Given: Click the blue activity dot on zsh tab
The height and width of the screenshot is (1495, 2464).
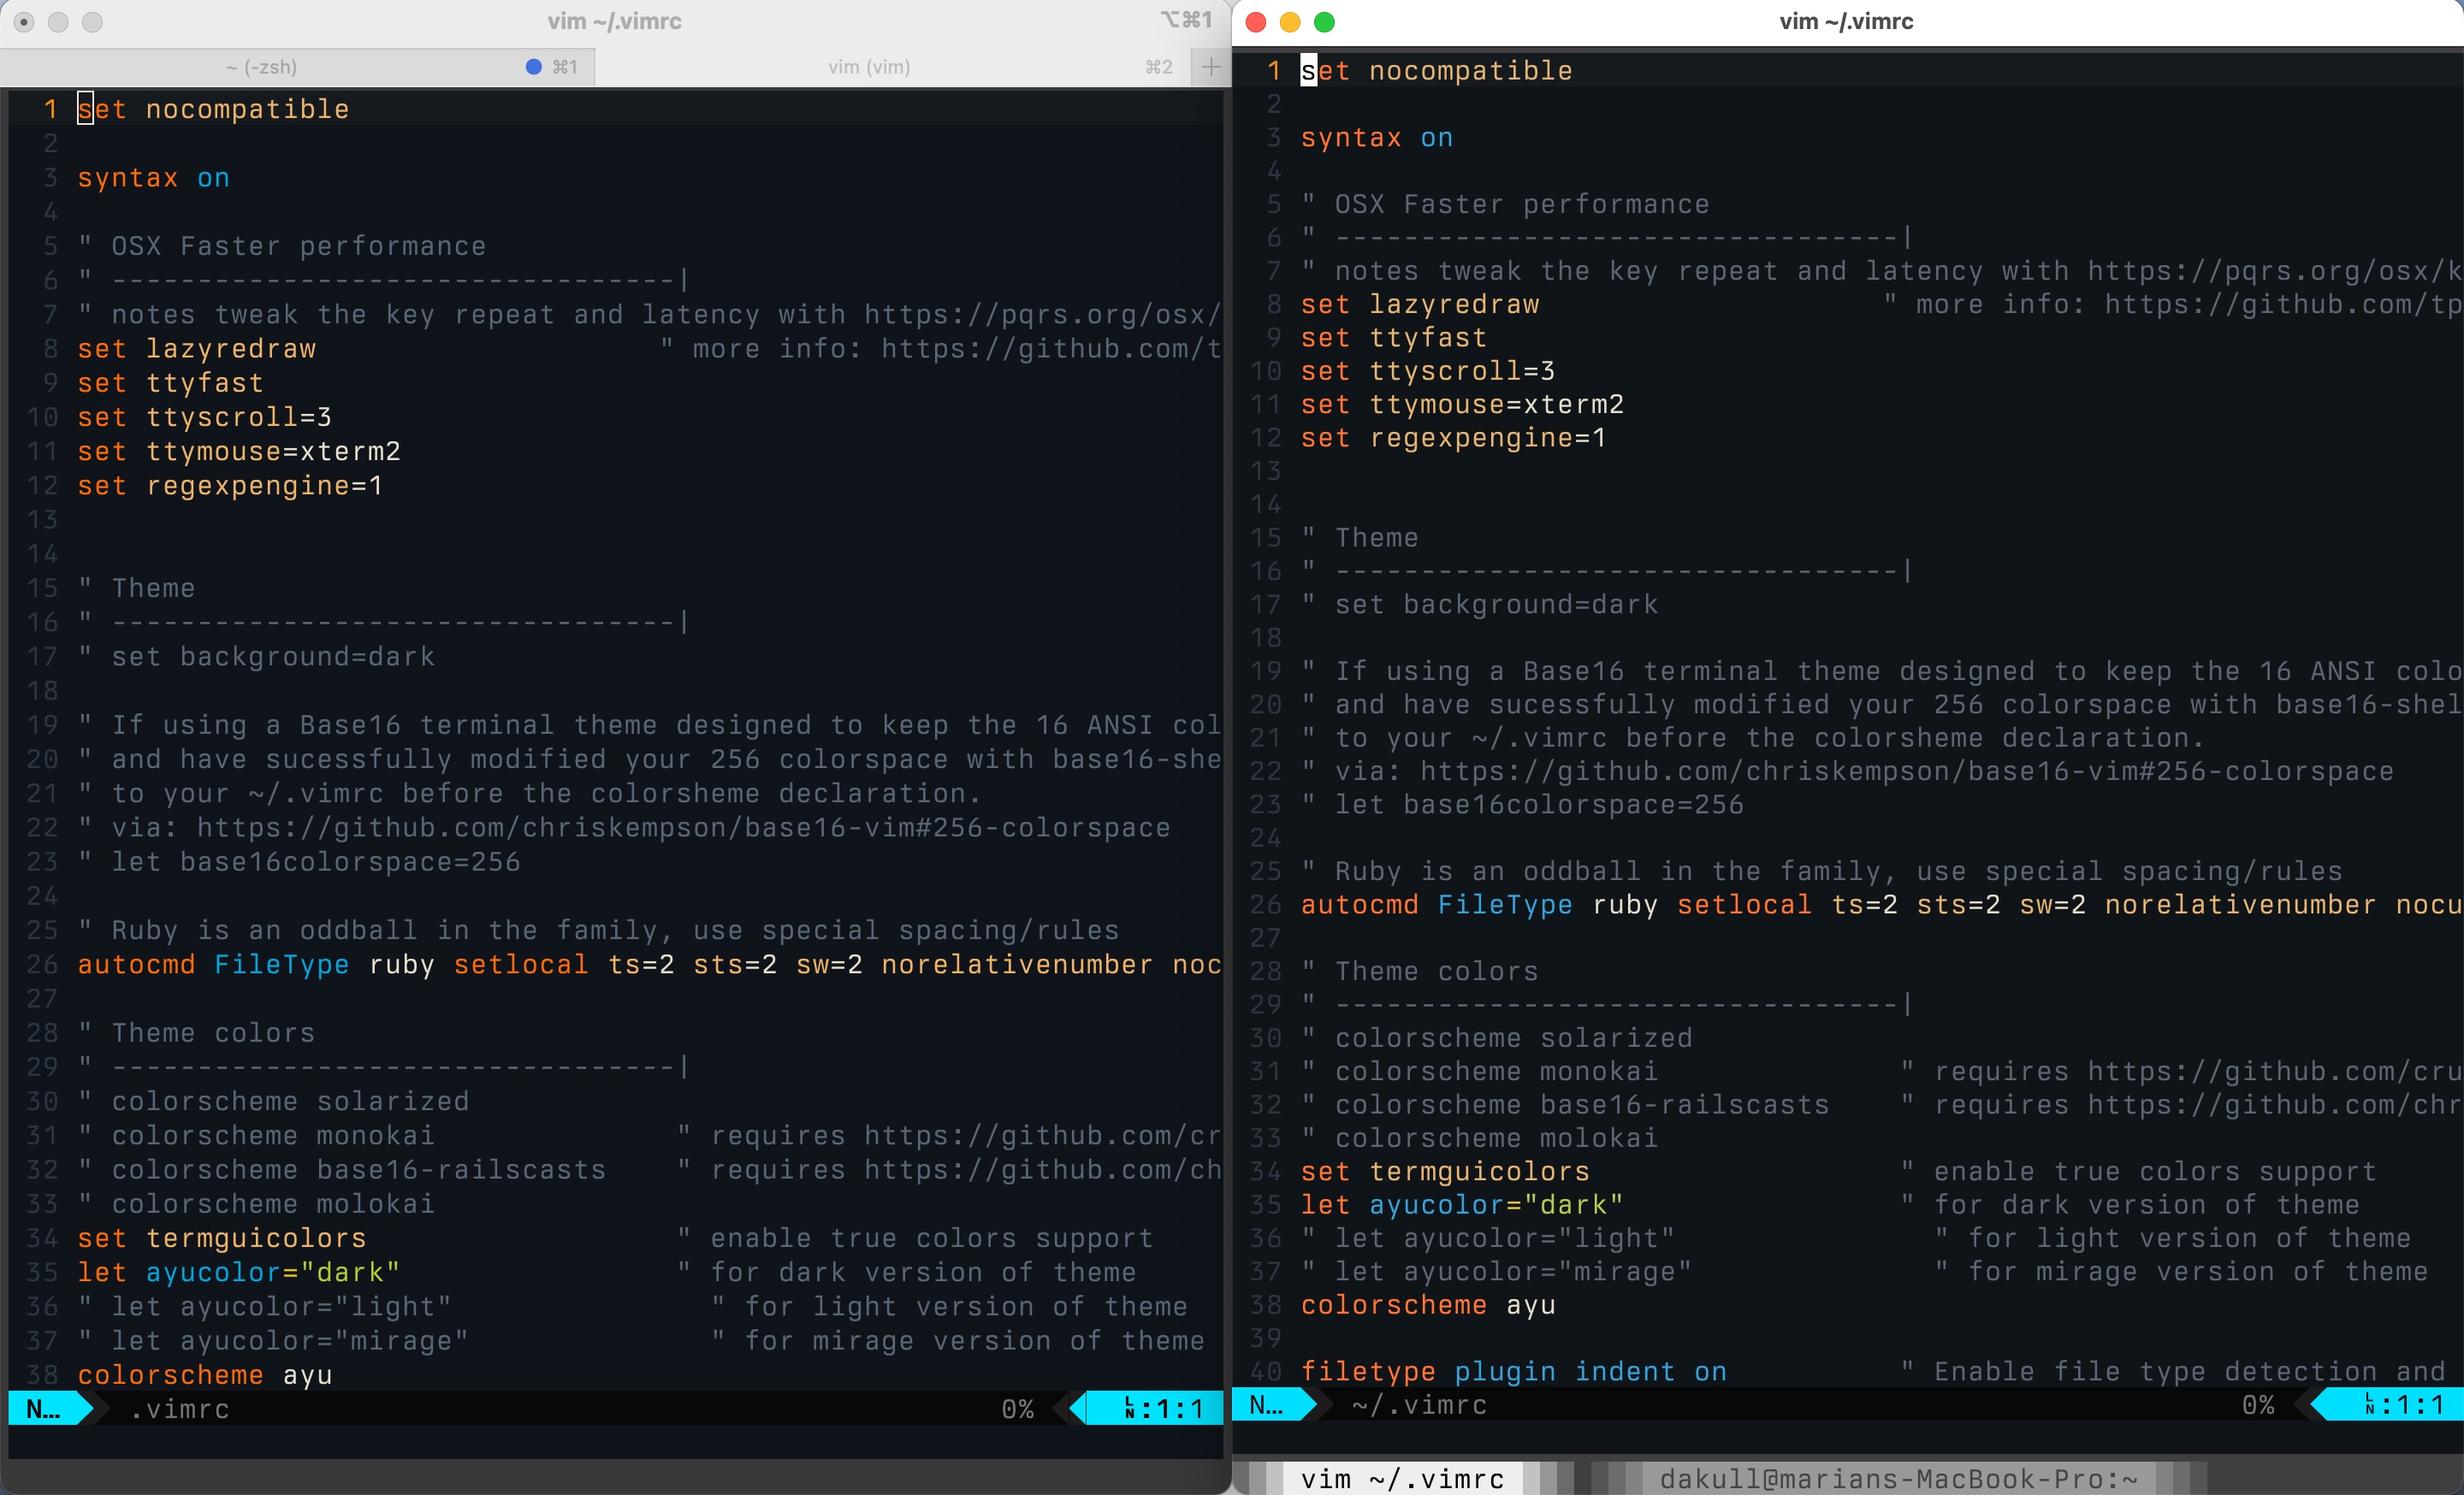Looking at the screenshot, I should (533, 67).
